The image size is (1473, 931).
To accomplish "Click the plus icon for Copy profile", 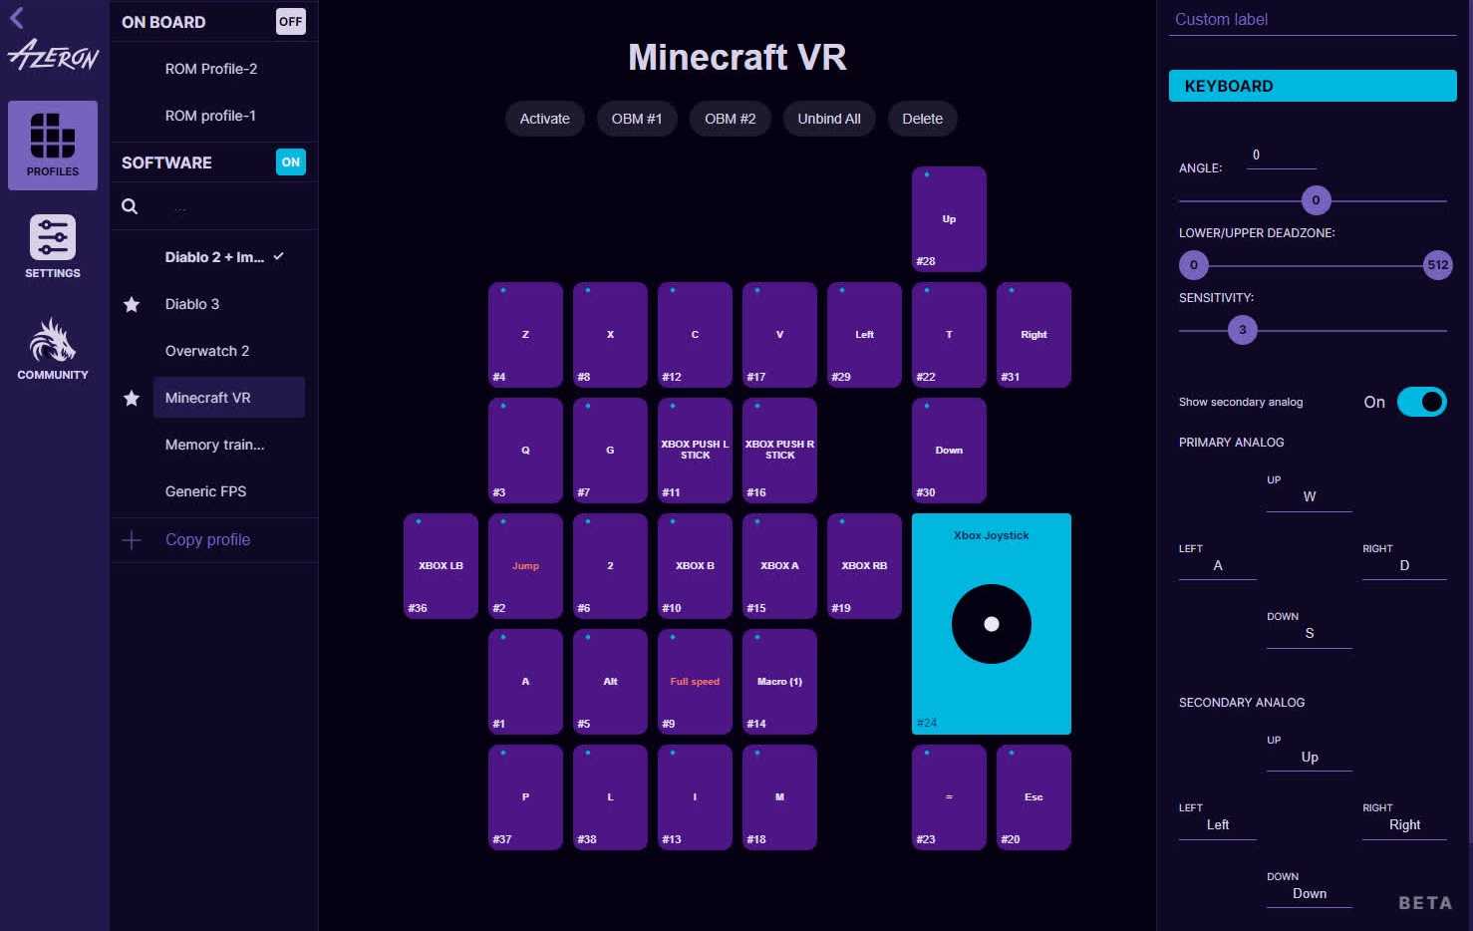I will coord(132,539).
